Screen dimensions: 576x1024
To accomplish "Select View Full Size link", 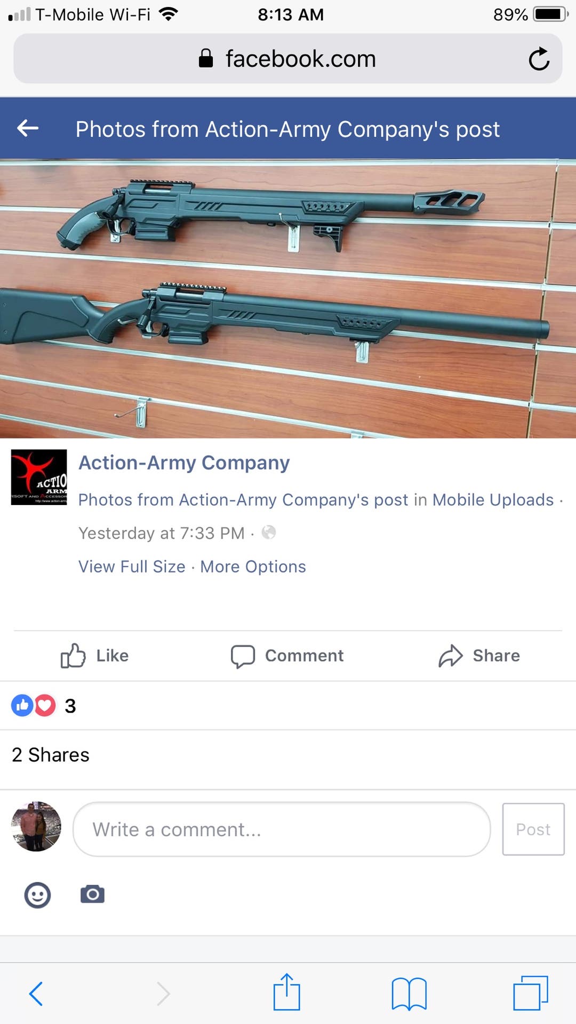I will 132,566.
